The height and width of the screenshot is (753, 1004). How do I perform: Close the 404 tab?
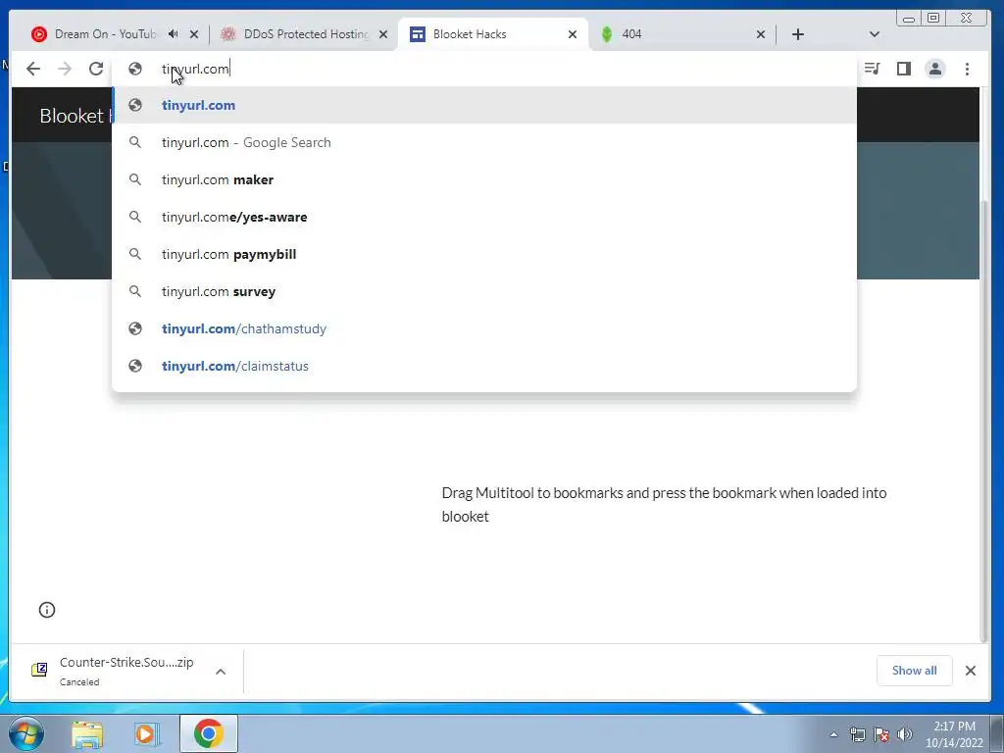pos(761,34)
